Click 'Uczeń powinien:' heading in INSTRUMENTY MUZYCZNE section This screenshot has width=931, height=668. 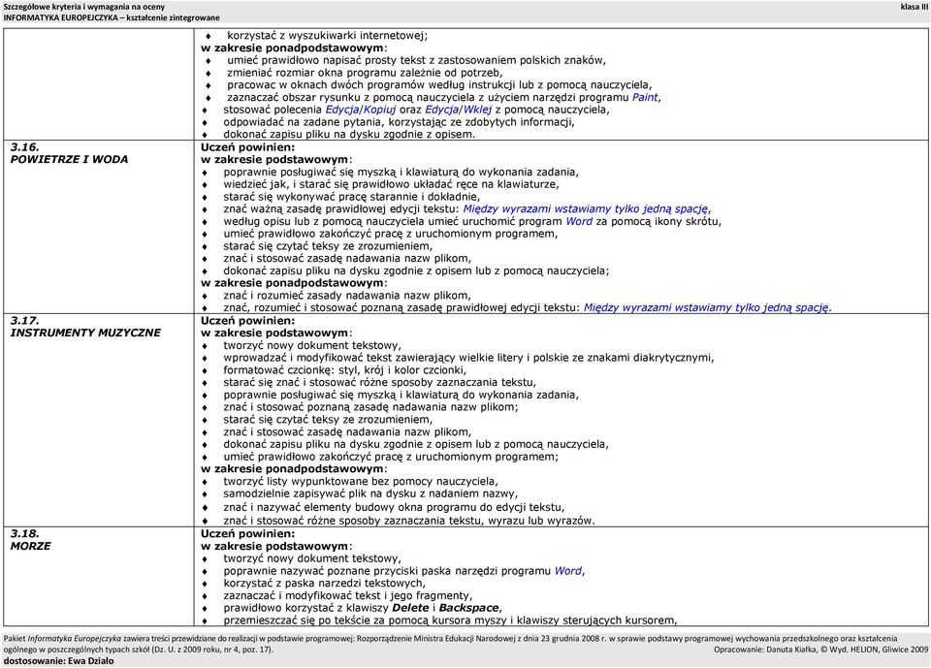click(247, 320)
